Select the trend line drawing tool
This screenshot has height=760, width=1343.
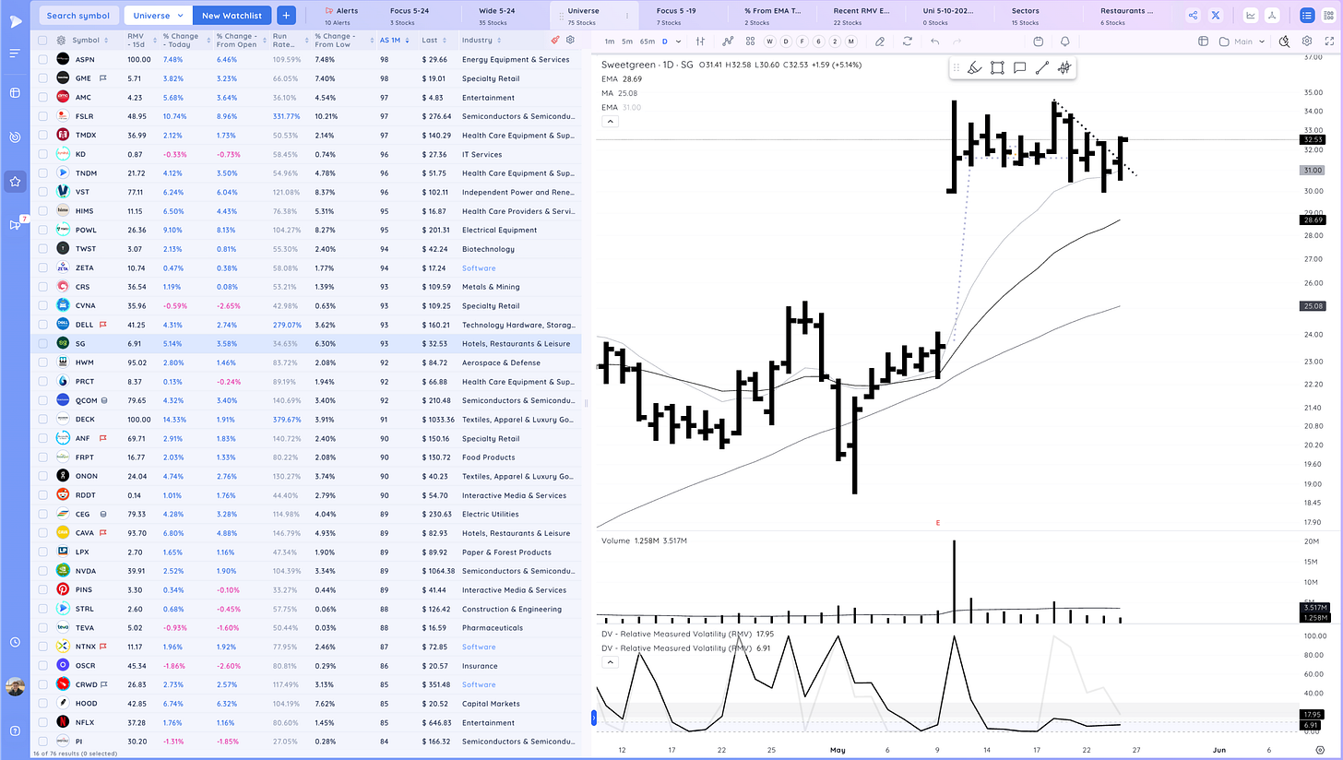(x=1041, y=67)
